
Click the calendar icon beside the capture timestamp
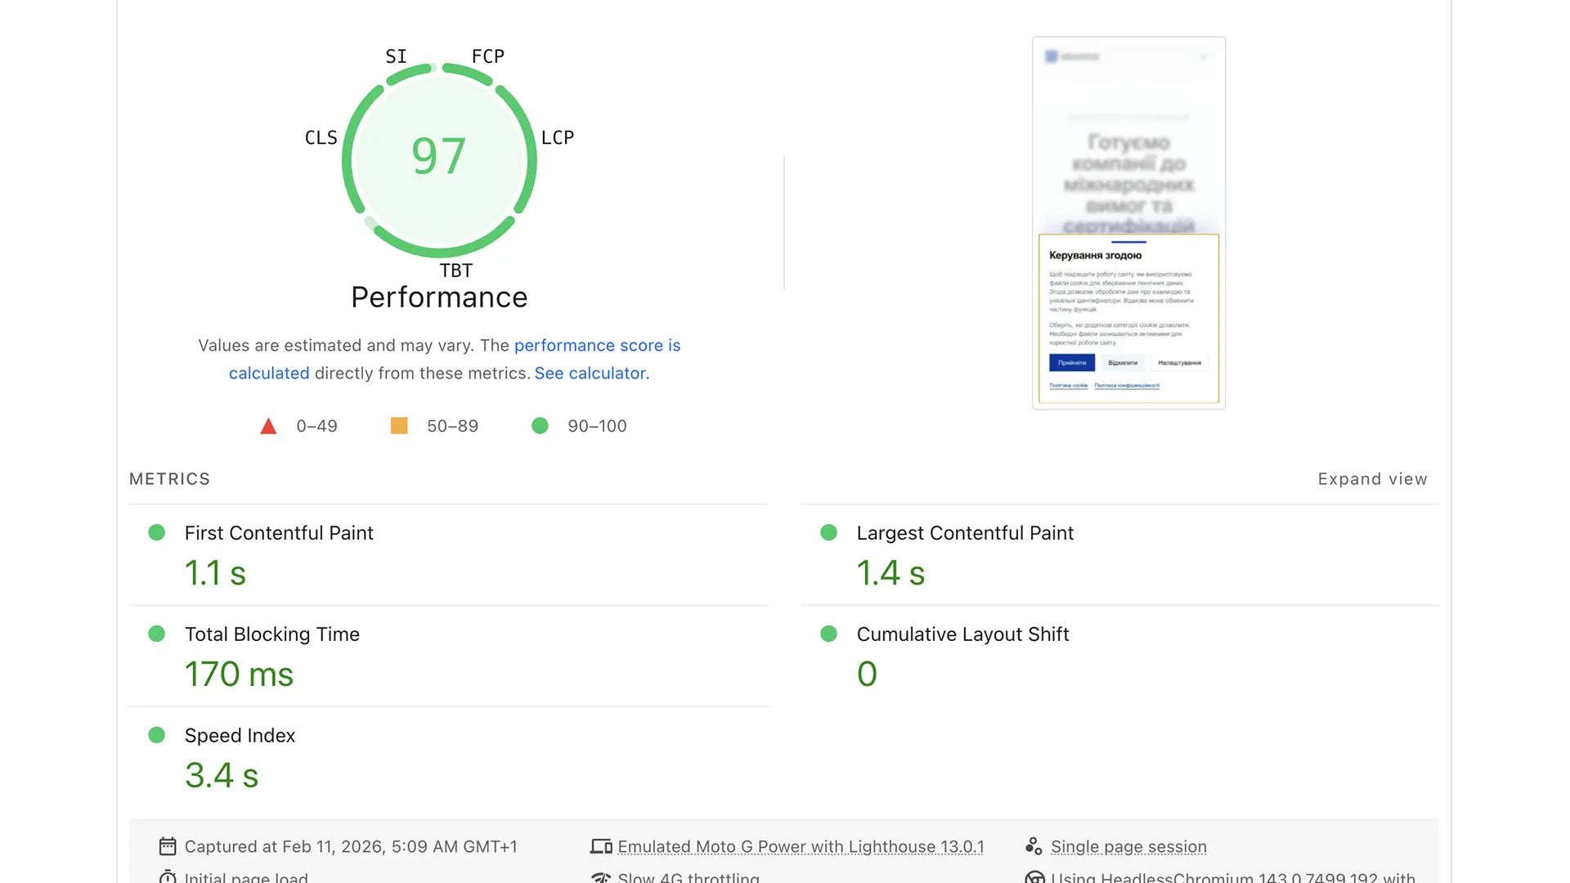coord(168,846)
